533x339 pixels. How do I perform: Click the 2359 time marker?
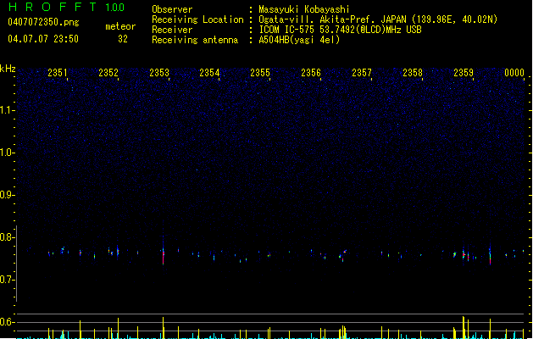click(464, 73)
